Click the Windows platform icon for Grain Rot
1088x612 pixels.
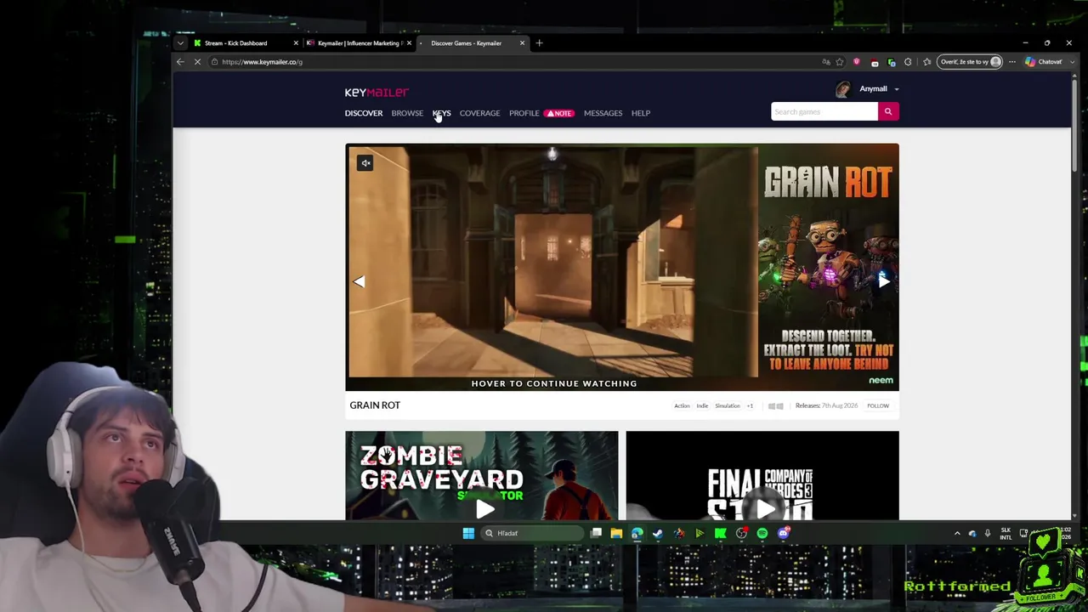coord(775,406)
